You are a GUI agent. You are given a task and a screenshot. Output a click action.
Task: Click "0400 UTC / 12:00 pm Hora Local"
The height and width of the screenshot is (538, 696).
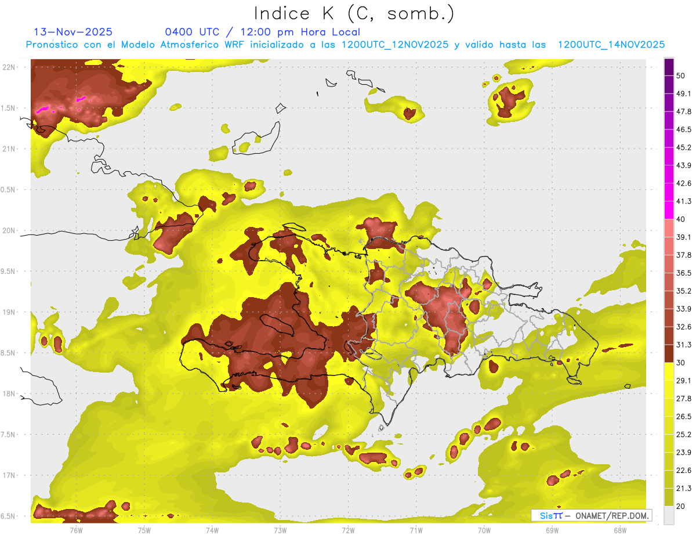coord(263,32)
